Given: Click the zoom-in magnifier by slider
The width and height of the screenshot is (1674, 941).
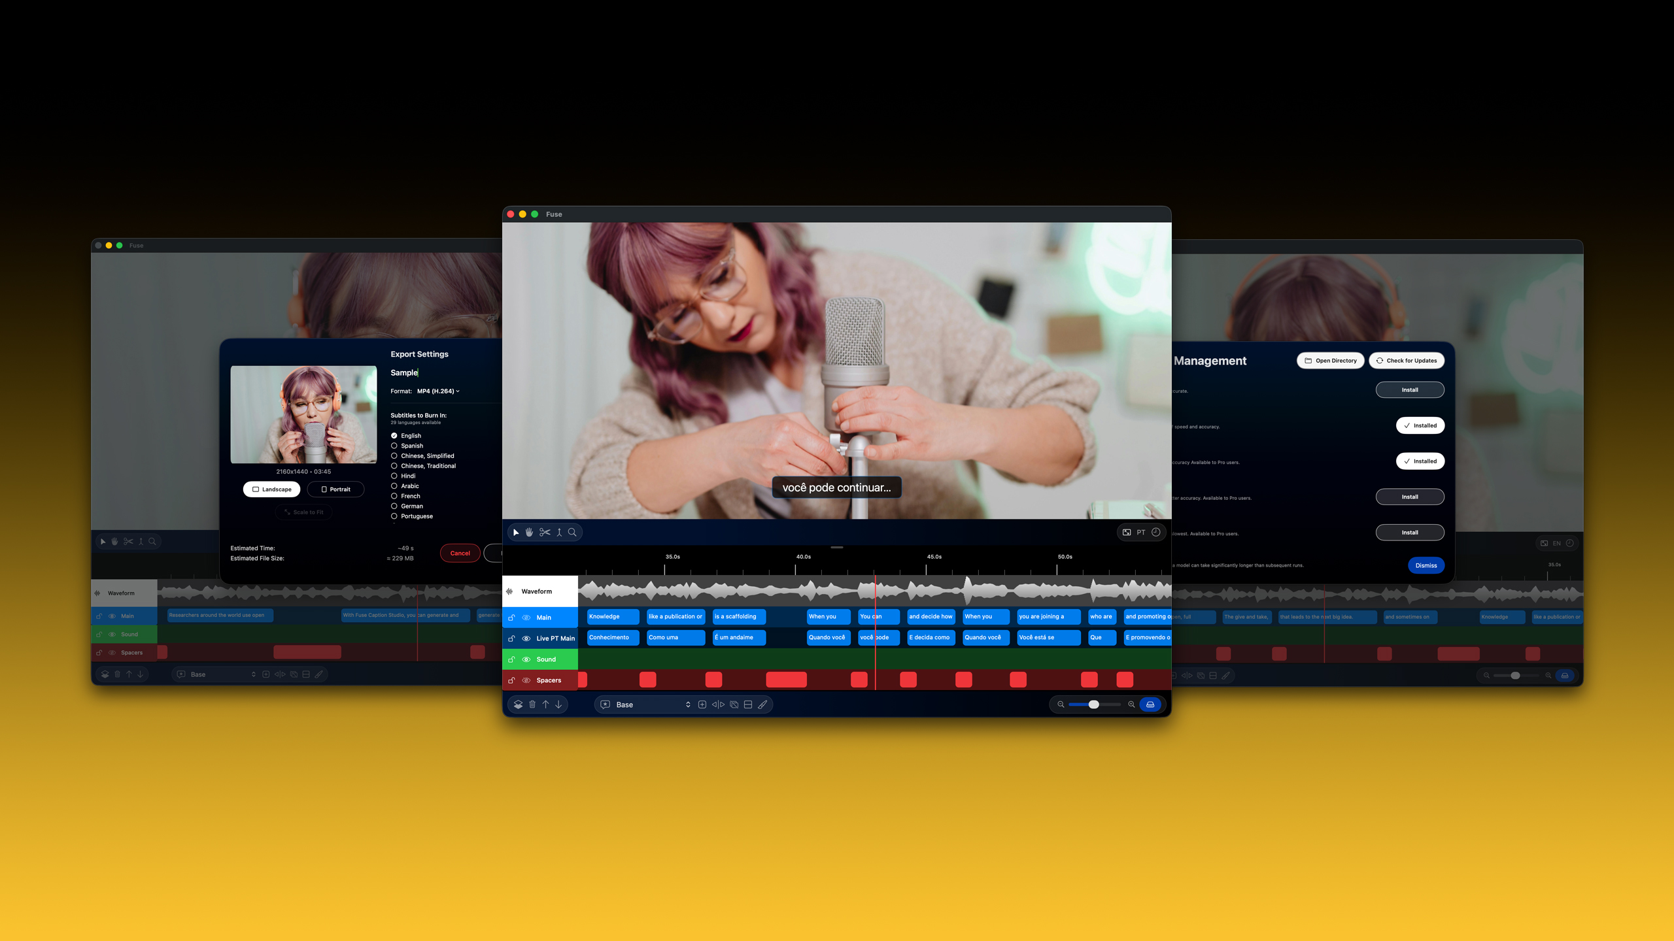Looking at the screenshot, I should [x=1131, y=704].
